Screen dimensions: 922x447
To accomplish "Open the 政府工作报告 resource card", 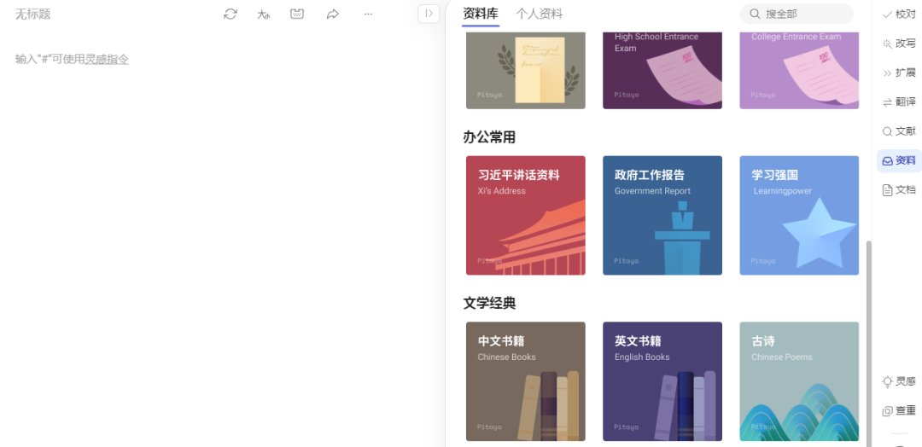I will coord(662,215).
